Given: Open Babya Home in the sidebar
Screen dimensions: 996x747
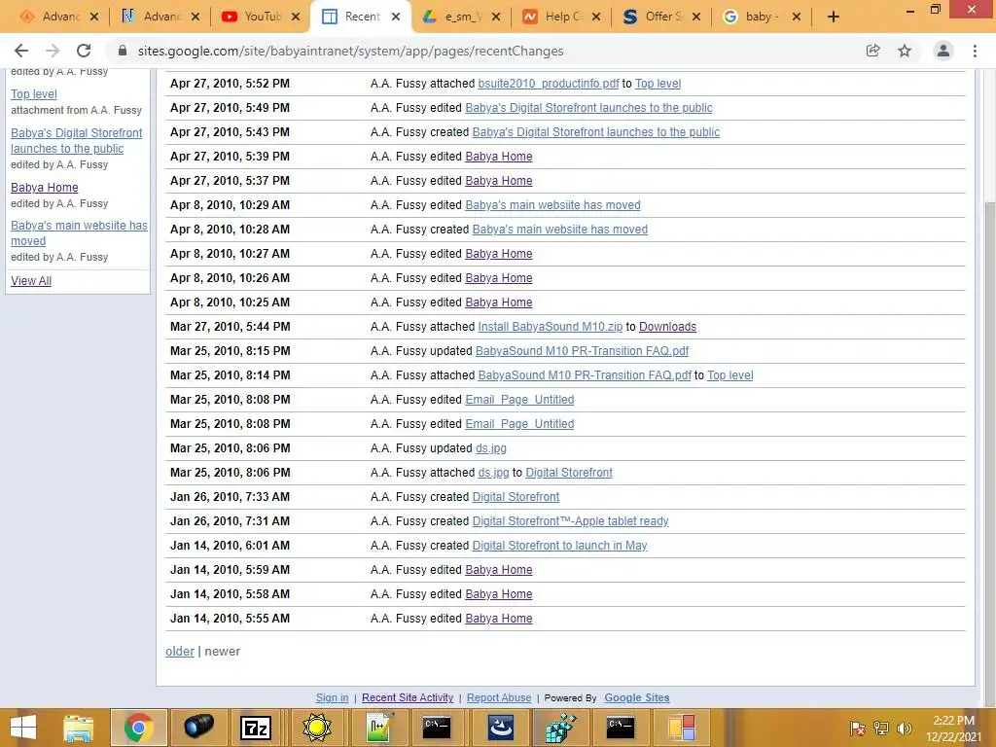Looking at the screenshot, I should (45, 188).
